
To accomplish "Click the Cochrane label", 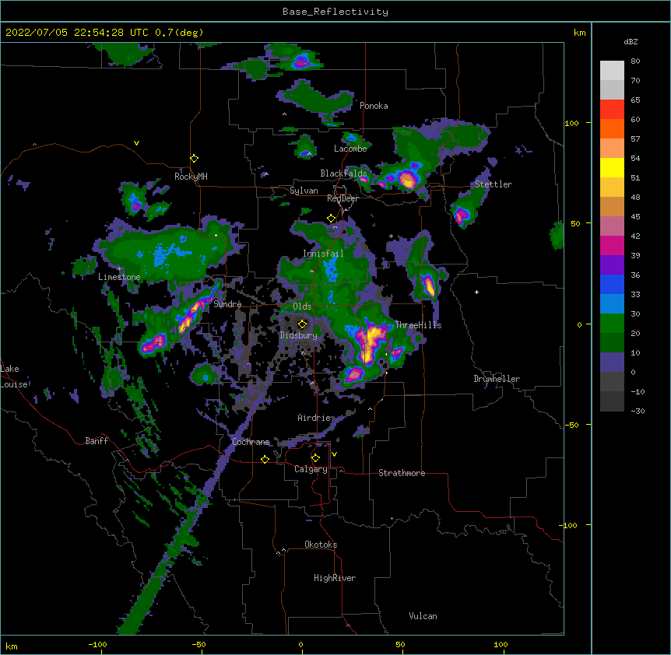I will tap(251, 442).
